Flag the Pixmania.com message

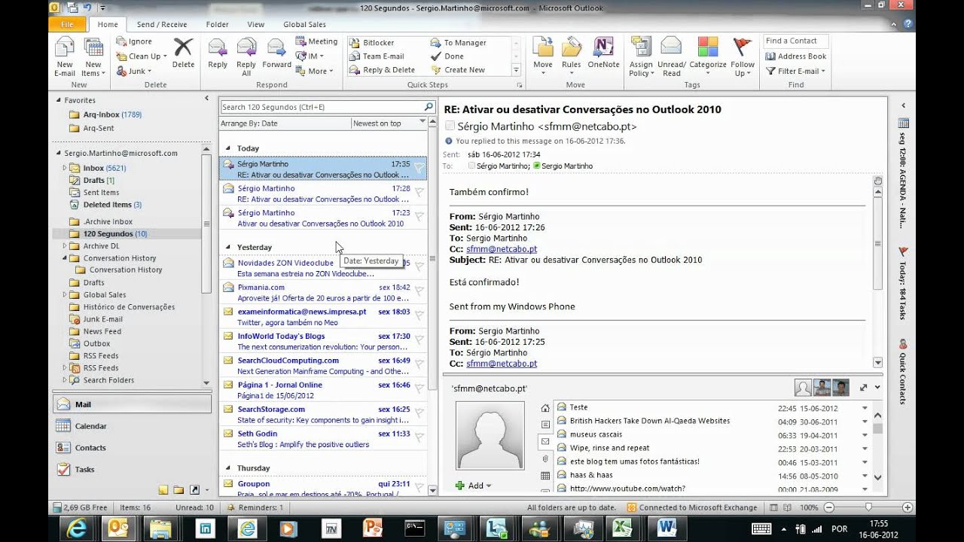coord(419,291)
